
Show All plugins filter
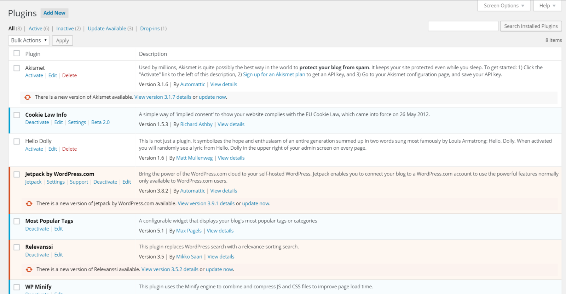pyautogui.click(x=12, y=28)
